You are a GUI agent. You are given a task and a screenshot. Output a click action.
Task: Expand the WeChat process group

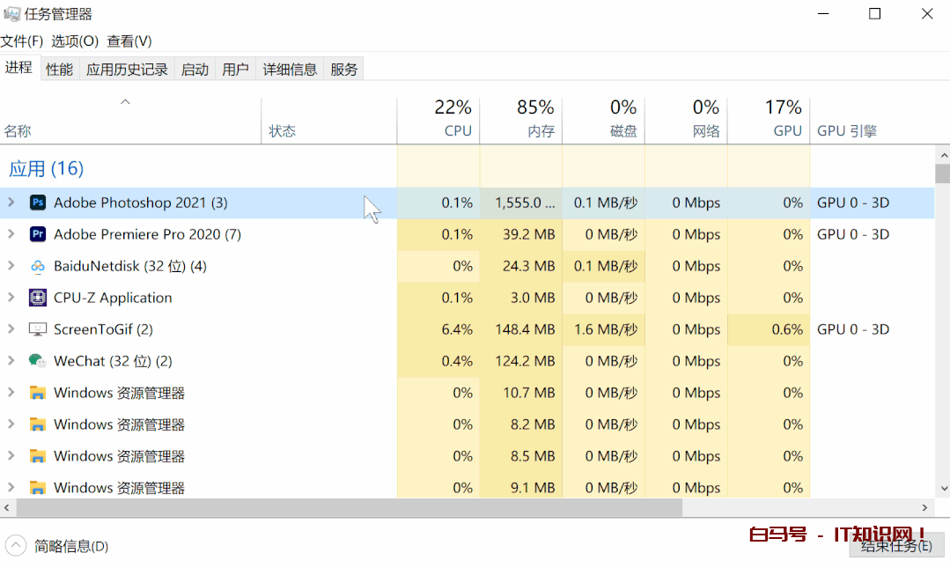click(11, 361)
